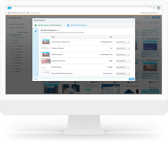This screenshot has height=143, width=168.
Task: Open permission dropdown for PR Hello and Welcome
Action: click(x=123, y=48)
